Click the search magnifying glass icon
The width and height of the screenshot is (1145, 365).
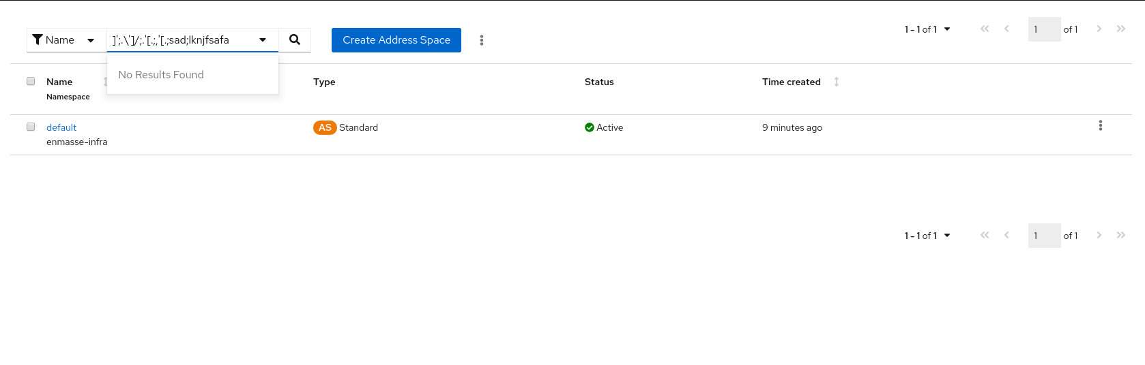295,40
